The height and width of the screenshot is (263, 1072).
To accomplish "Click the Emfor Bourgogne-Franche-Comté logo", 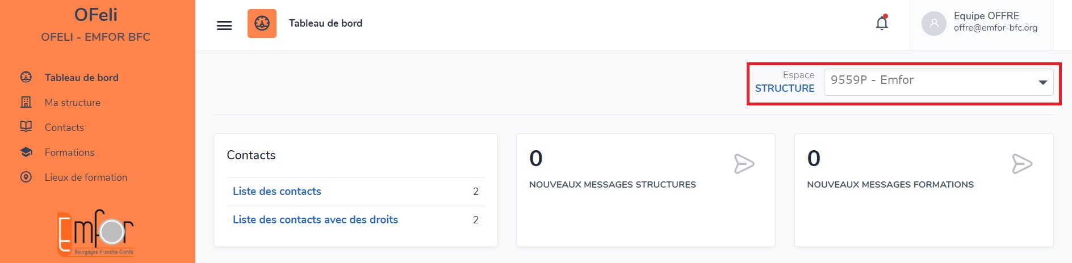I will tap(95, 233).
